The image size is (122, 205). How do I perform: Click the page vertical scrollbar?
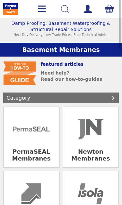(x=121, y=24)
